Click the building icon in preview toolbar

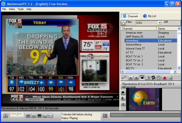point(148,78)
